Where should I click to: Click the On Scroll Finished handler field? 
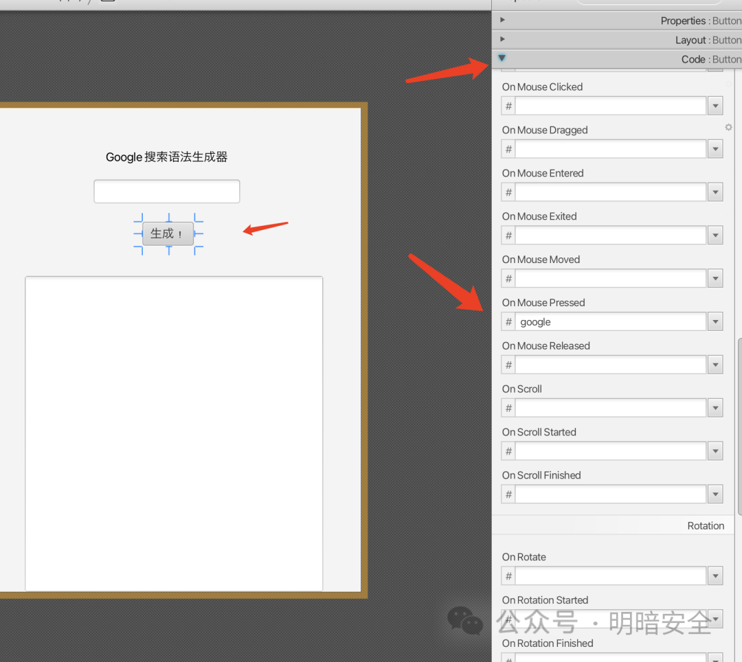(611, 494)
